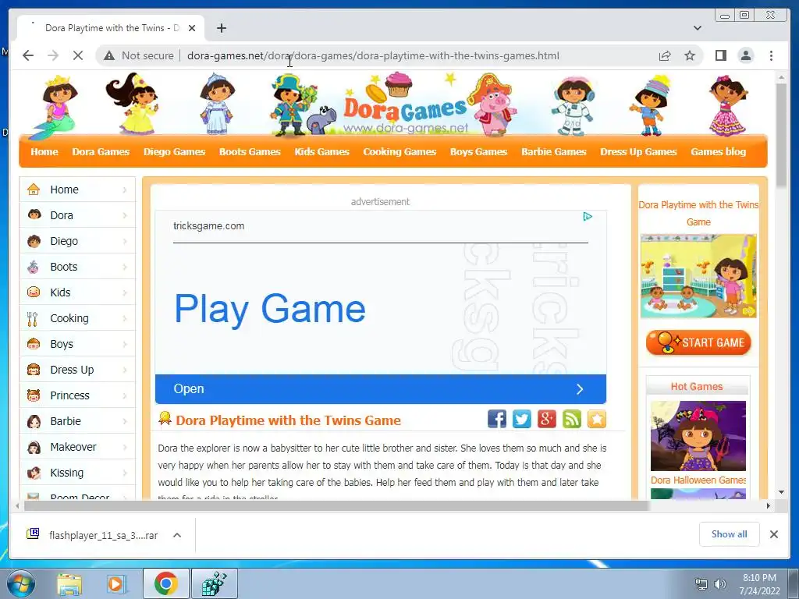Click the address bar URL field

click(x=373, y=55)
